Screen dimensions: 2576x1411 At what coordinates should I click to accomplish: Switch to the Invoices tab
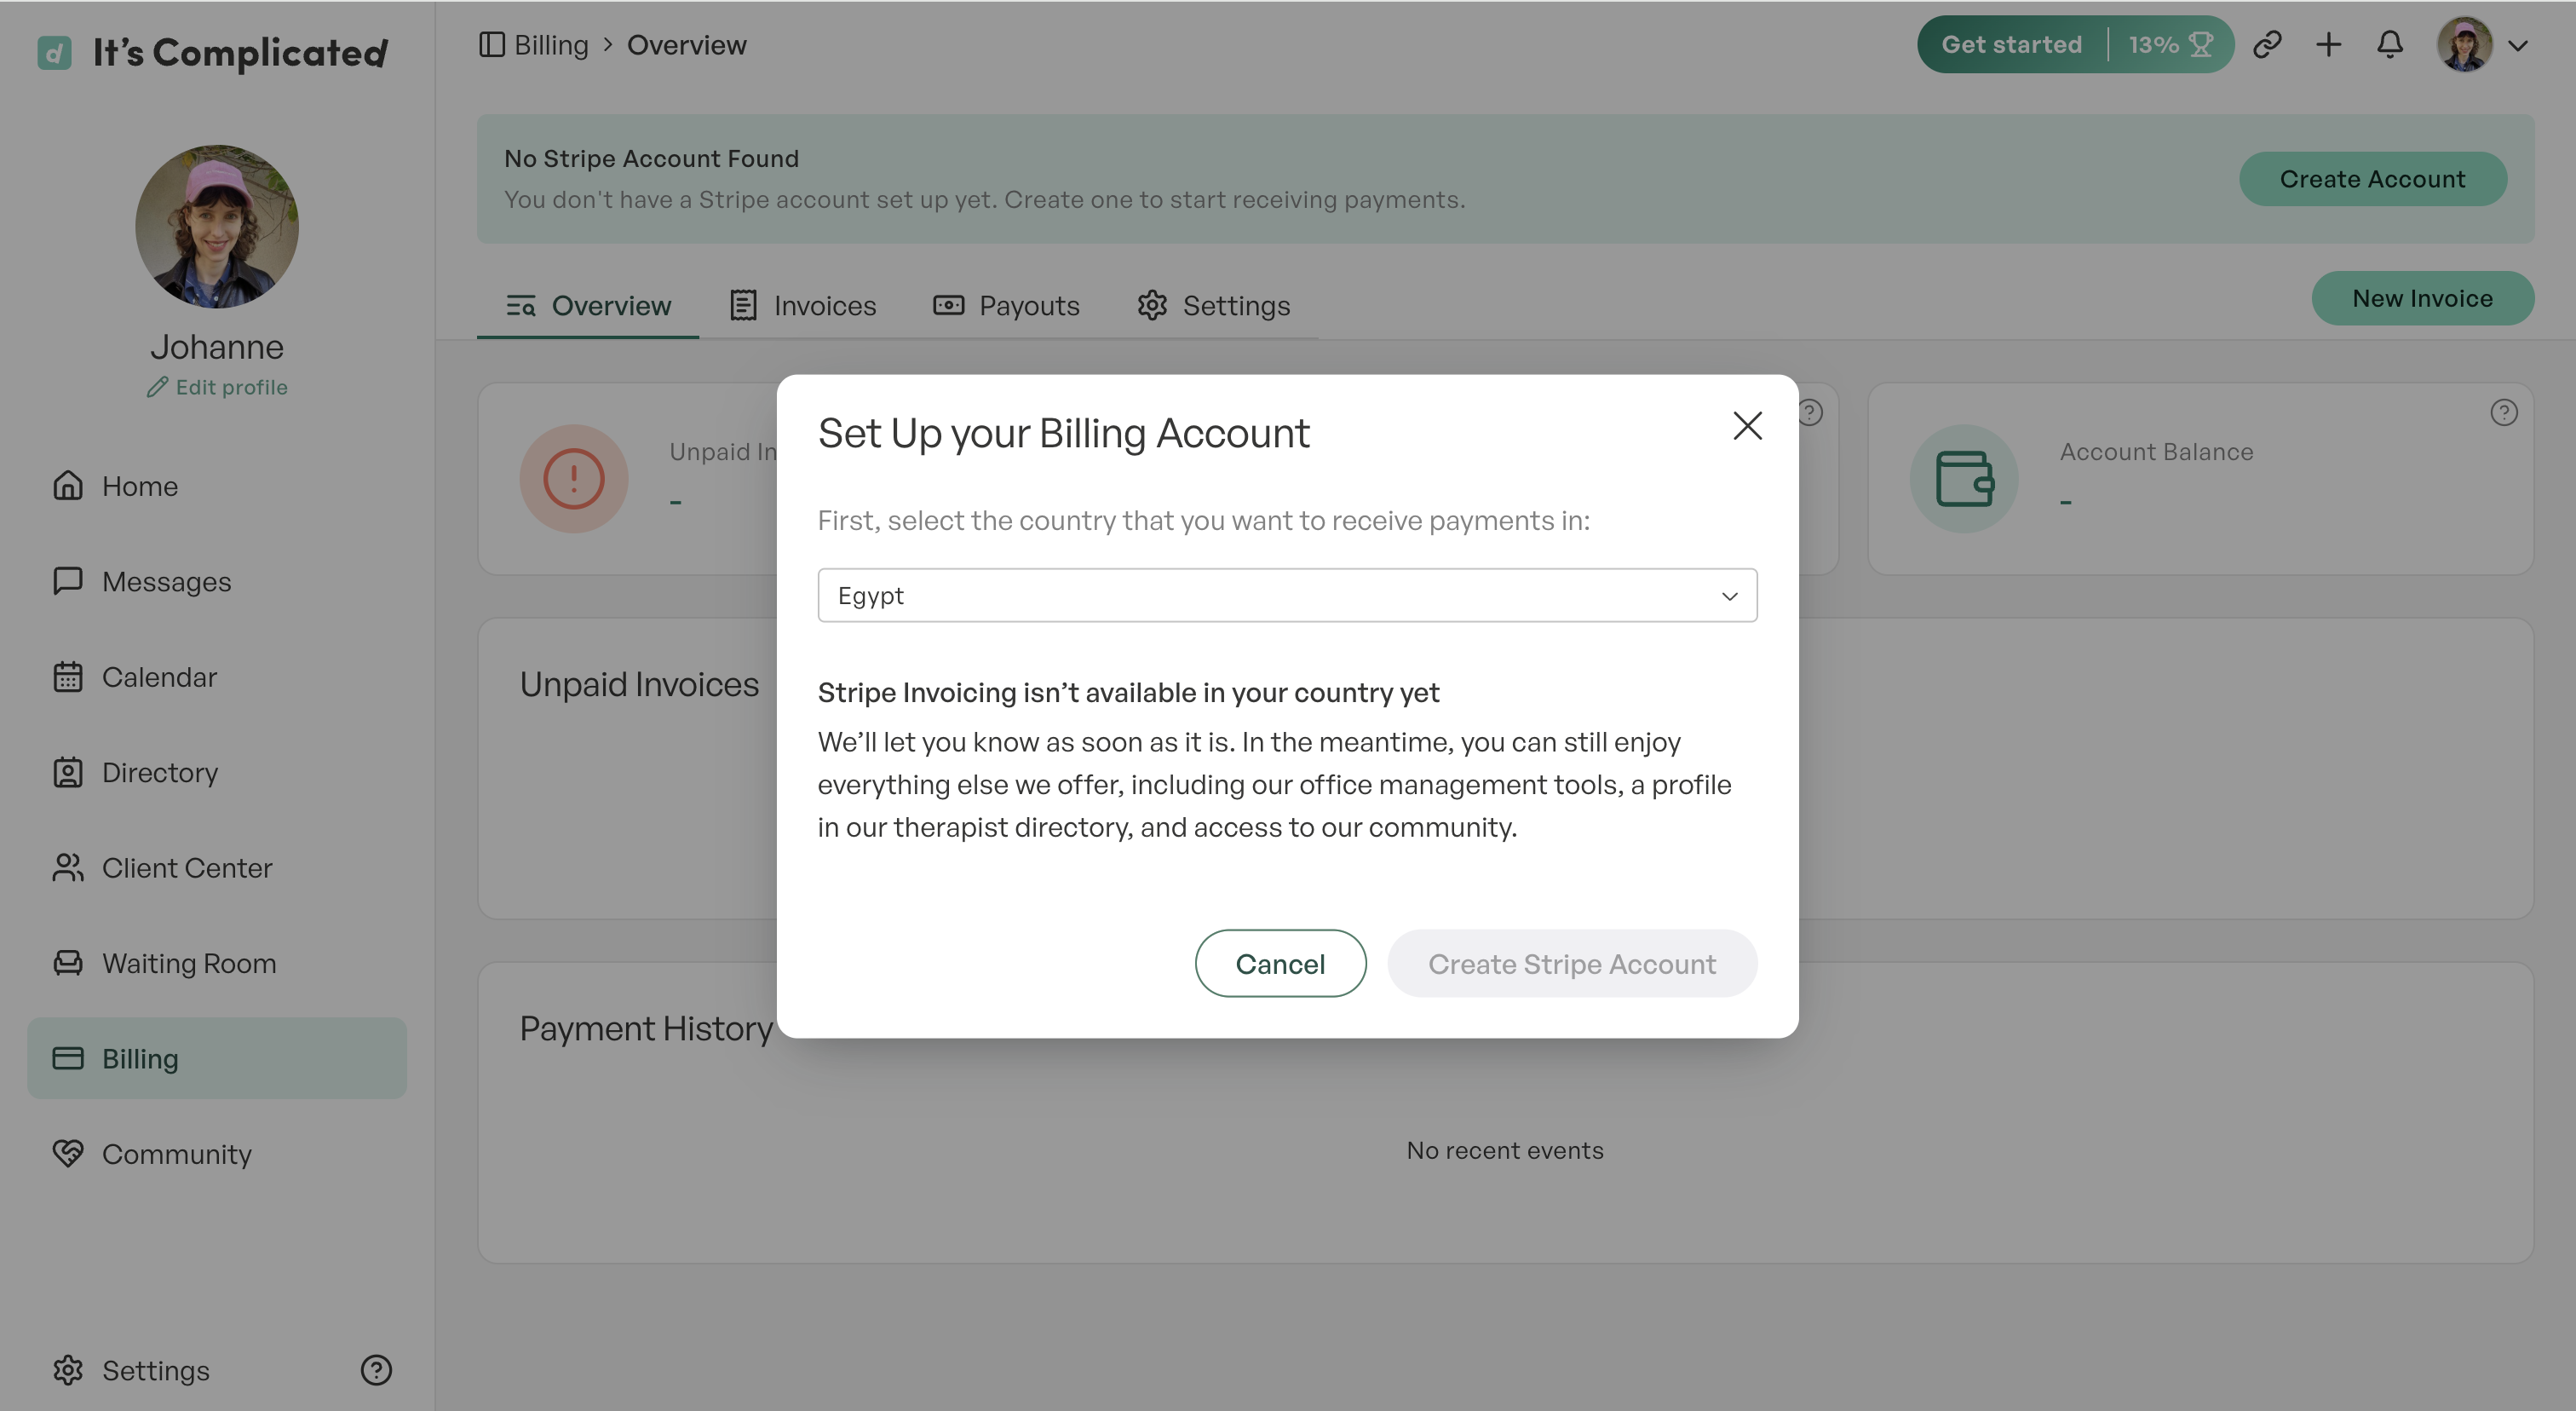click(x=802, y=305)
